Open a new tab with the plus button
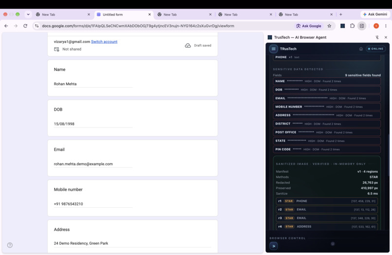Viewport: 392px width, 255px height. tap(340, 14)
